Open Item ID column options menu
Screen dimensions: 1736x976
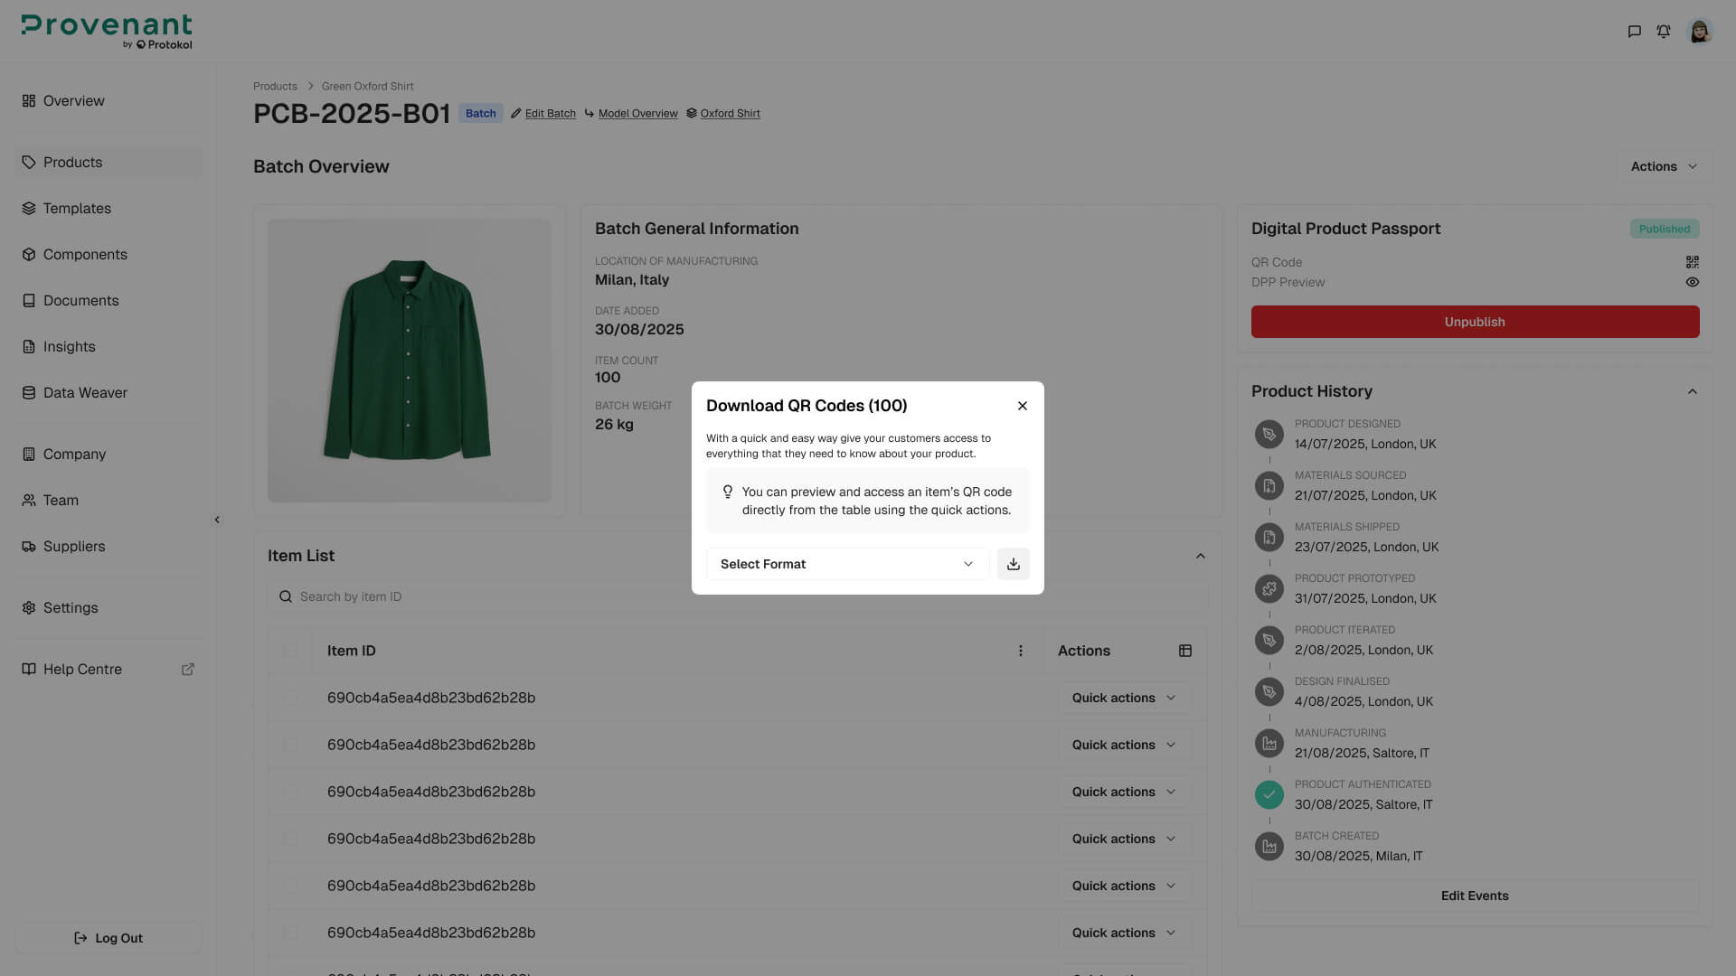coord(1020,651)
